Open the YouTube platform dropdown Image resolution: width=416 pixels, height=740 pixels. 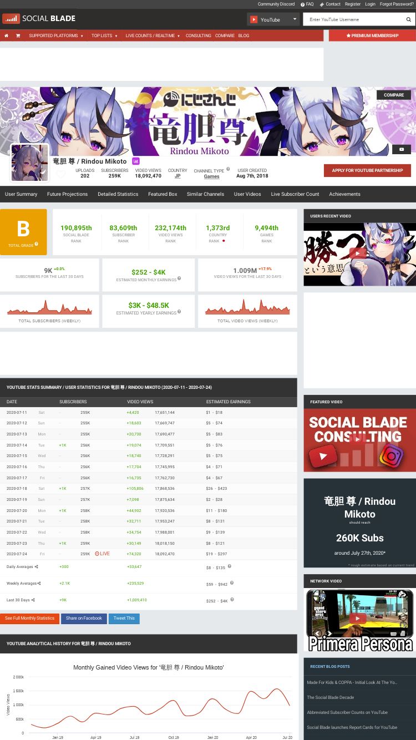pos(273,19)
